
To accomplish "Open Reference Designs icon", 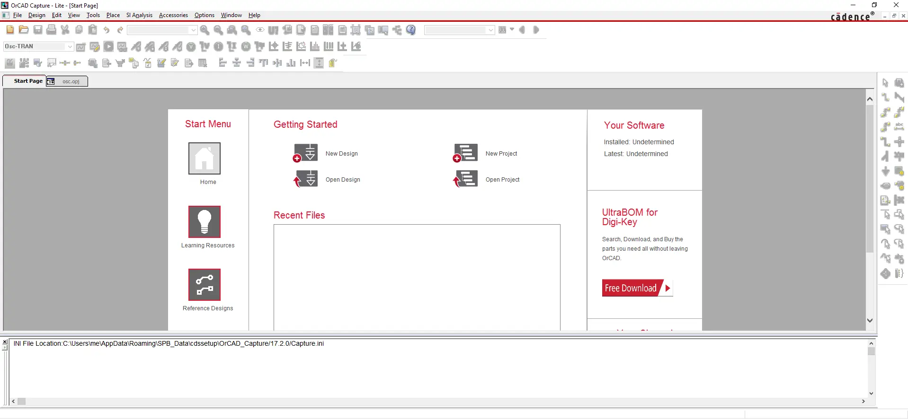I will [x=205, y=285].
